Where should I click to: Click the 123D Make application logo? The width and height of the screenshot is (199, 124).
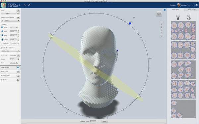point(4,5)
